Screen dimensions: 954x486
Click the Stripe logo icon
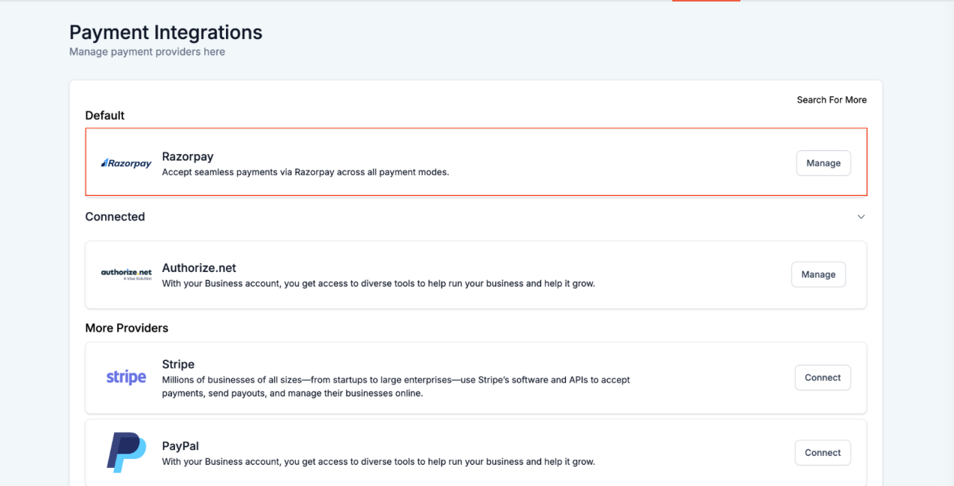coord(126,377)
